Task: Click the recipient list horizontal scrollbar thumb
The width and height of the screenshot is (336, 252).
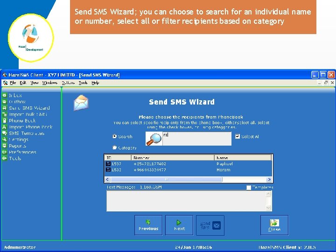Action: 167,179
